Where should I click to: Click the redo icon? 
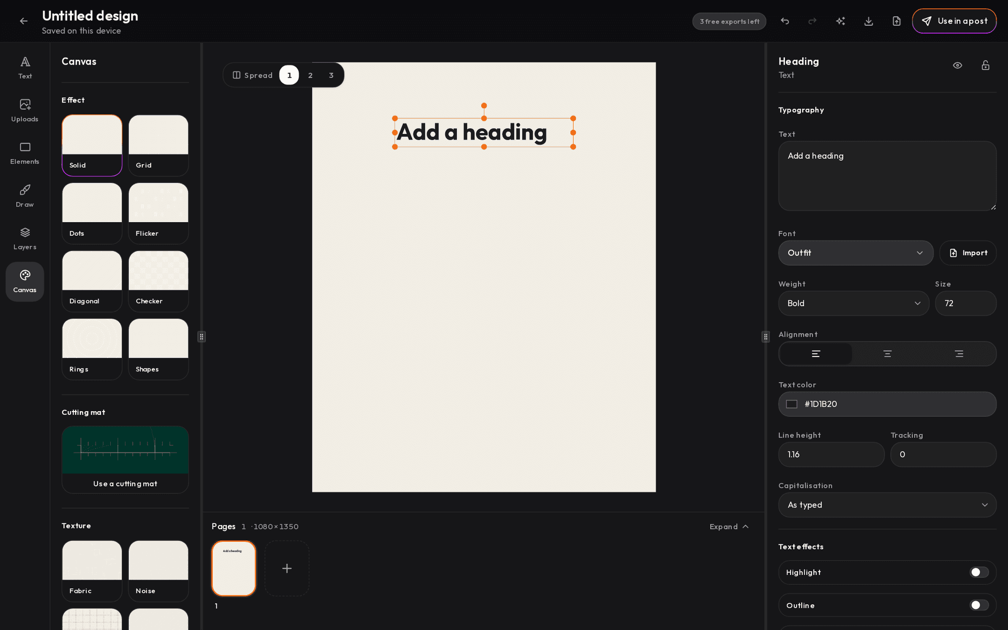tap(813, 21)
